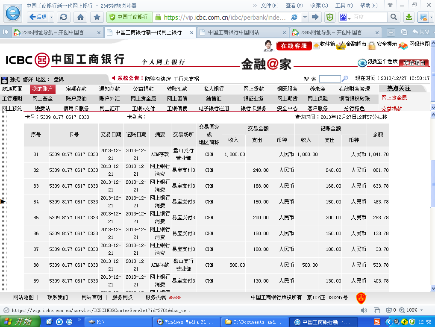Screen dimensions: 435x327
Task: Click the magnifier search icon beside 百度
Action: (394, 17)
